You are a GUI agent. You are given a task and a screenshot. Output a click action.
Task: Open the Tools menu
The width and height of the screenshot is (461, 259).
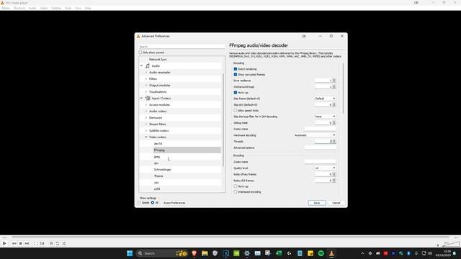pyautogui.click(x=68, y=8)
